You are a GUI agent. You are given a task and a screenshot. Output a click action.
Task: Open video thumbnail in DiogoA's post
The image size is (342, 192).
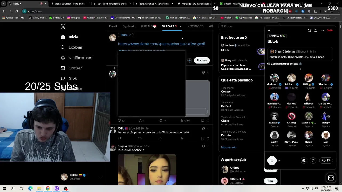[x=147, y=169]
